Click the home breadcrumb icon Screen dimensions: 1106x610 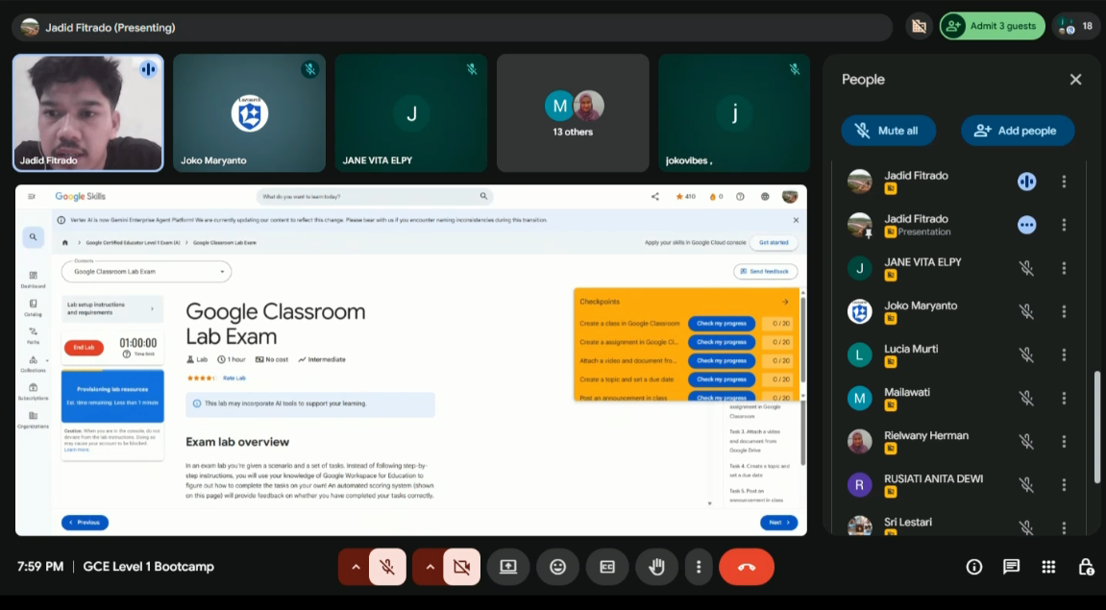65,243
